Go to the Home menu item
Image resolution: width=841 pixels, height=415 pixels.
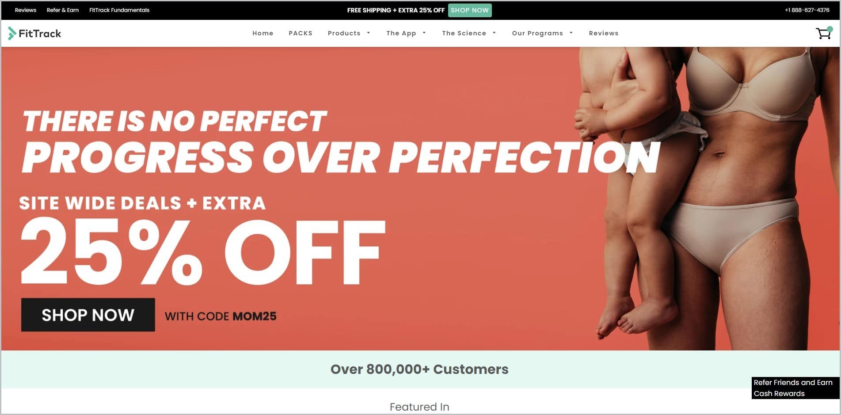click(263, 33)
